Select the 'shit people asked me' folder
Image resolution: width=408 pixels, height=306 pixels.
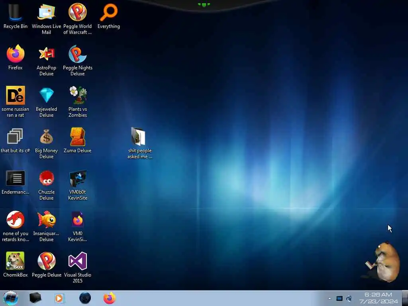(x=140, y=143)
